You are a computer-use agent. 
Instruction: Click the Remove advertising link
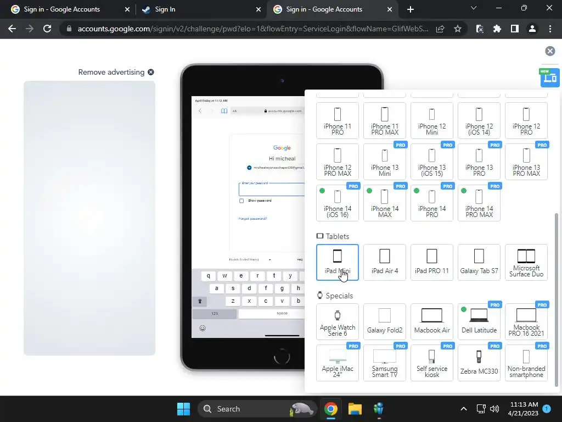pyautogui.click(x=116, y=72)
